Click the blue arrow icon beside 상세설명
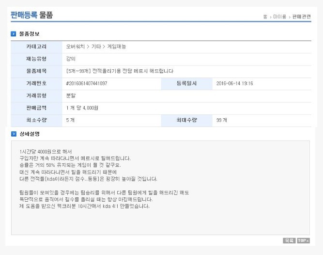The height and width of the screenshot is (255, 323). click(14, 134)
